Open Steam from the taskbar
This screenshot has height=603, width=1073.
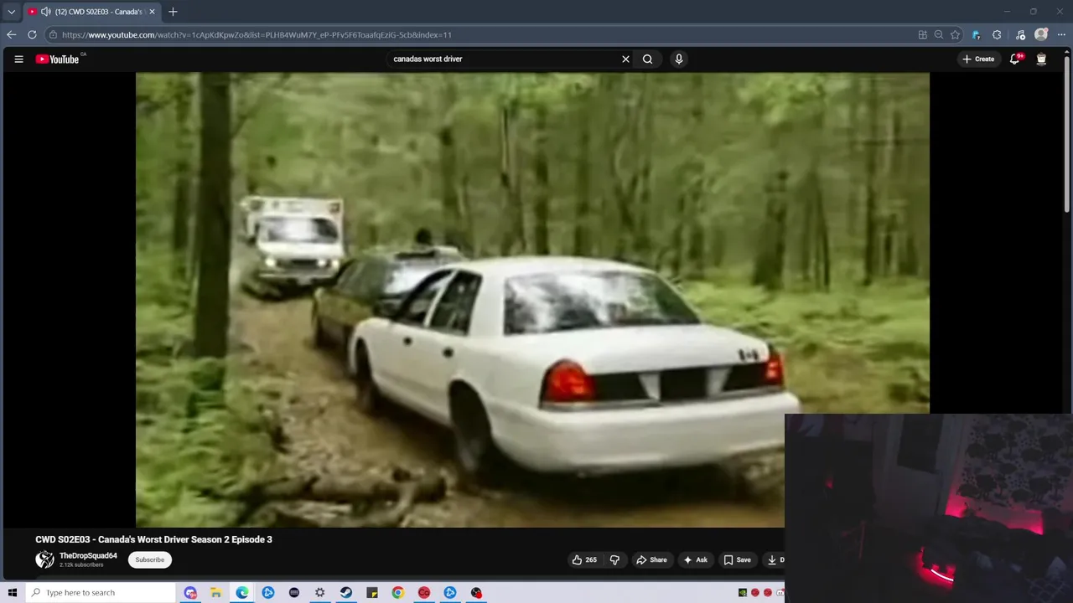(346, 593)
